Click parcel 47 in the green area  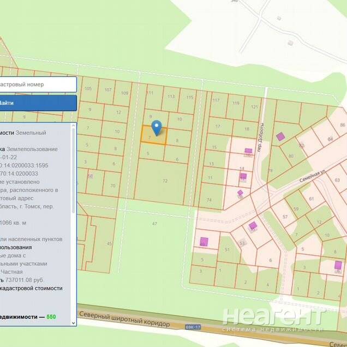click(x=154, y=224)
